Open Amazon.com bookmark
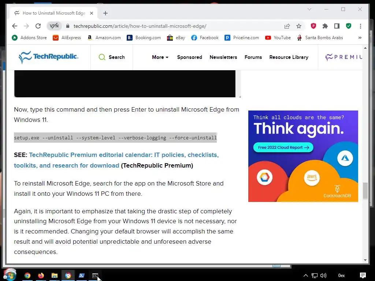The height and width of the screenshot is (281, 375). click(104, 38)
